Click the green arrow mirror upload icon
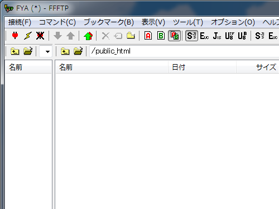Viewport: 279px width, 209px height. tap(88, 36)
